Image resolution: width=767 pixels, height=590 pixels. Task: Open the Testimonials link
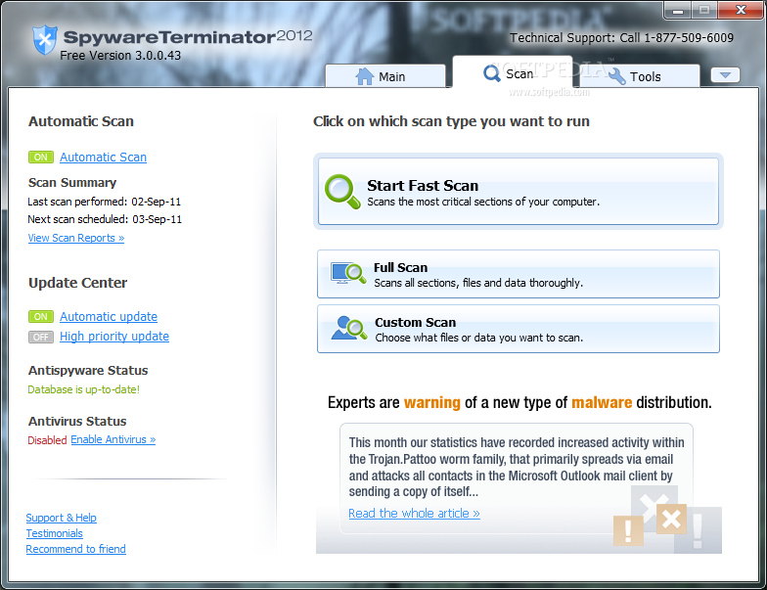[55, 533]
